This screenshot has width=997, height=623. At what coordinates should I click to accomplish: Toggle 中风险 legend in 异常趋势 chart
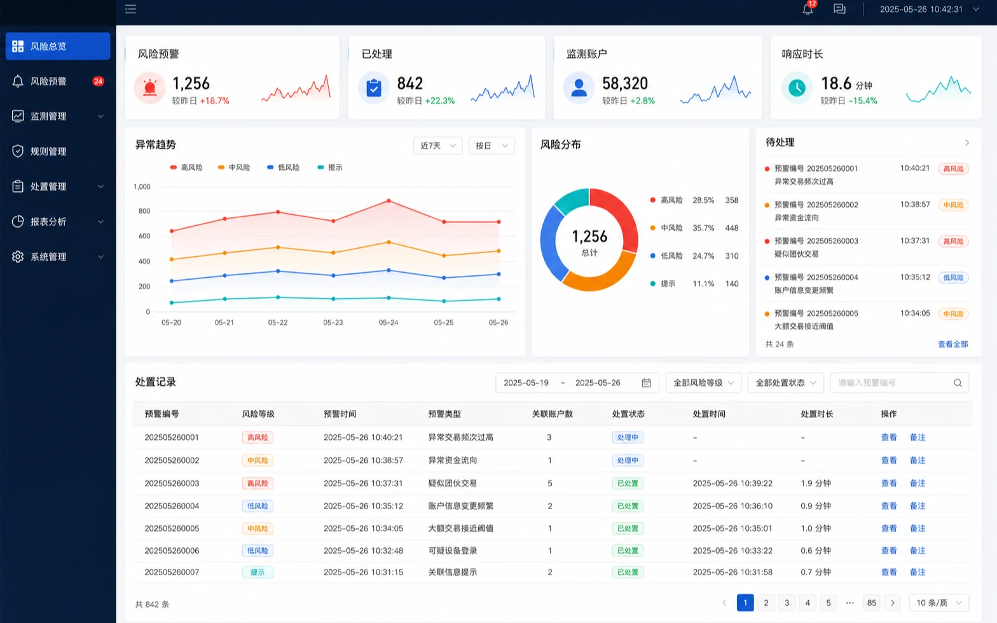234,167
